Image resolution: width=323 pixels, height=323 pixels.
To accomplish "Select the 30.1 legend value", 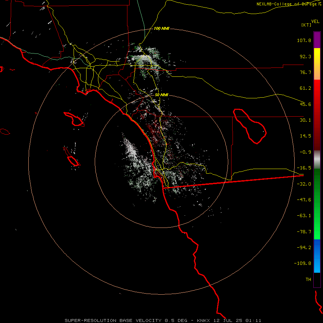I will point(305,120).
